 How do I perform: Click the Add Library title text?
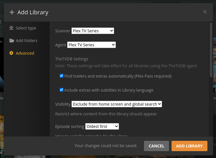click(33, 12)
